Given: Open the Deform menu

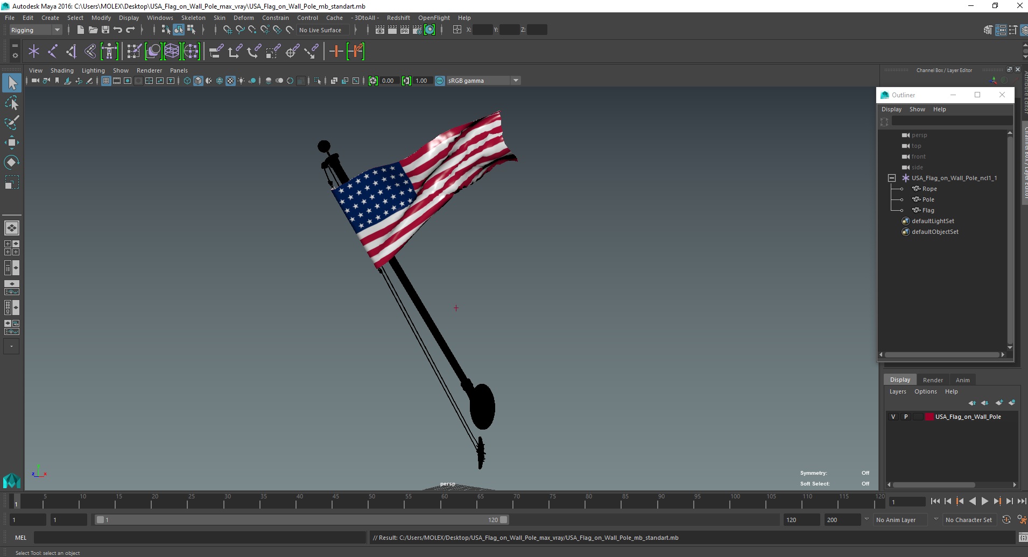Looking at the screenshot, I should (x=244, y=18).
